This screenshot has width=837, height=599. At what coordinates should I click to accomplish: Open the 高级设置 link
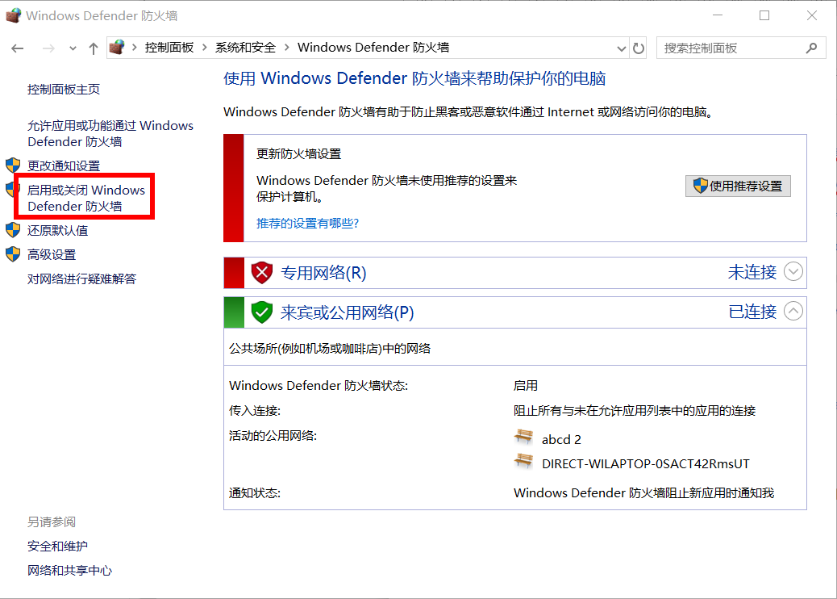click(52, 254)
